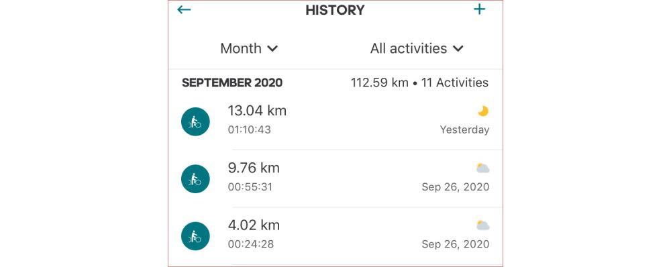Tap the SEPTEMBER 2020 section header
Image resolution: width=671 pixels, height=267 pixels.
pos(232,83)
